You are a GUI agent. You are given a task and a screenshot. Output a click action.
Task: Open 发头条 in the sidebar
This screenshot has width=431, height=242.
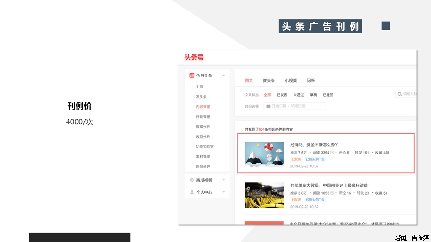(x=201, y=97)
